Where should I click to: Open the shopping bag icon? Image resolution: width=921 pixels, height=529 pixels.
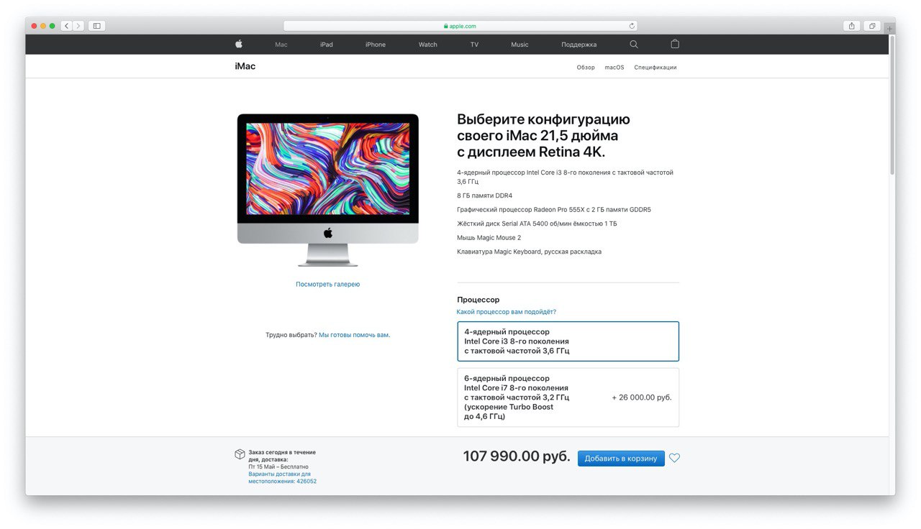coord(675,44)
